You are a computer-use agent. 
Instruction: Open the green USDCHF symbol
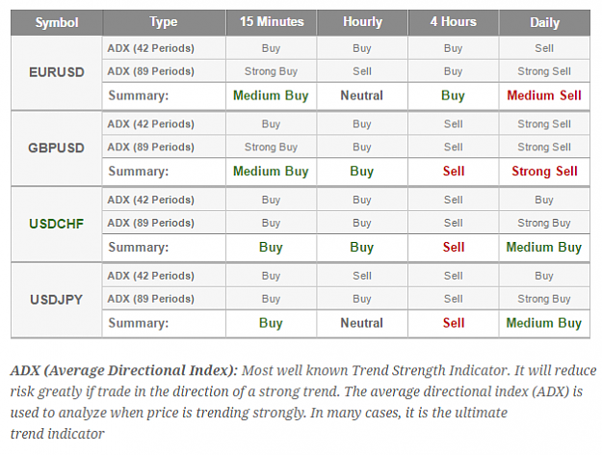[57, 224]
